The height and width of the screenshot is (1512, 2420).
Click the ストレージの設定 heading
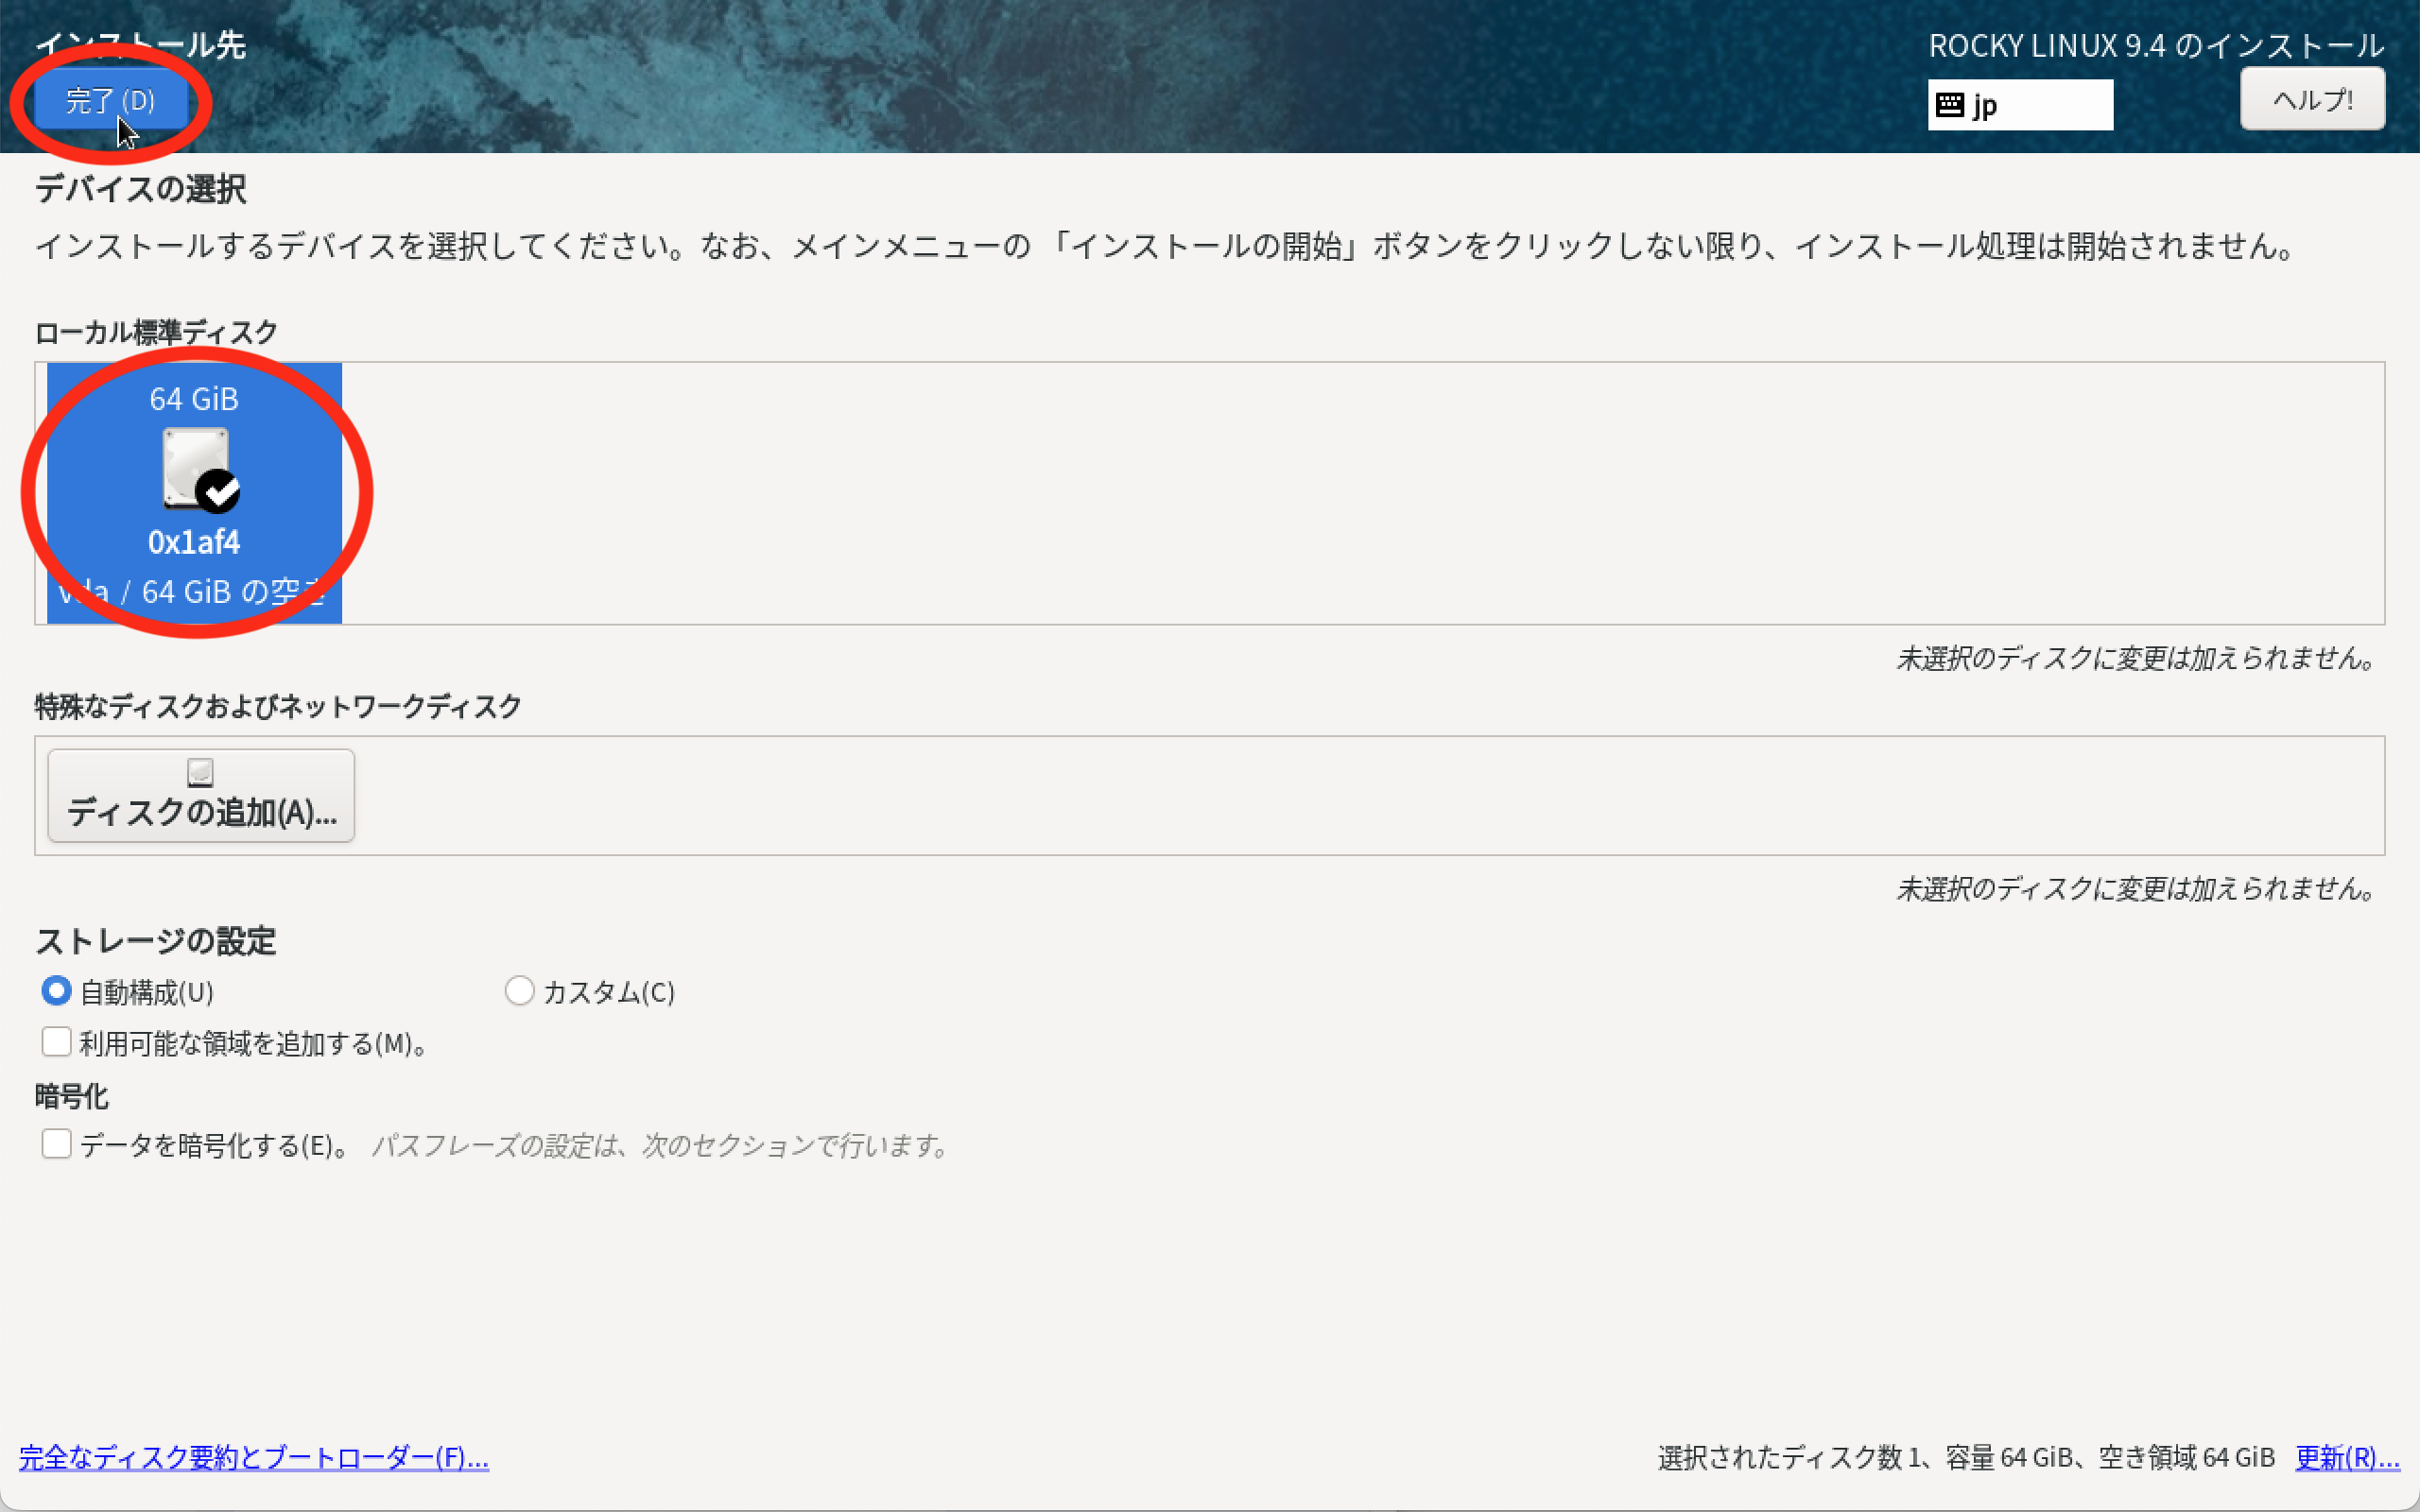155,941
